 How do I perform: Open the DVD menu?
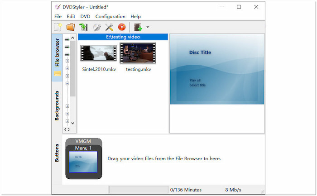[85, 17]
